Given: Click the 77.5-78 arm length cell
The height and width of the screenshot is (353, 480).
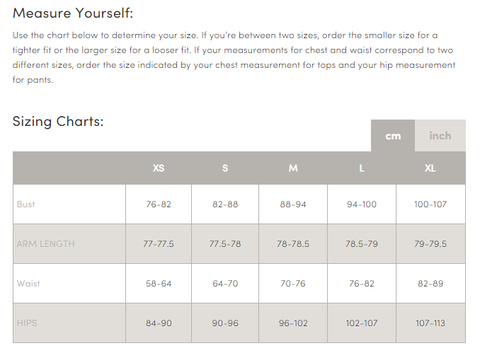Looking at the screenshot, I should [x=225, y=244].
